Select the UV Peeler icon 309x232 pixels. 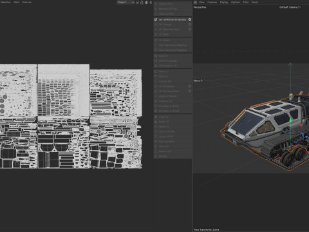pyautogui.click(x=156, y=40)
